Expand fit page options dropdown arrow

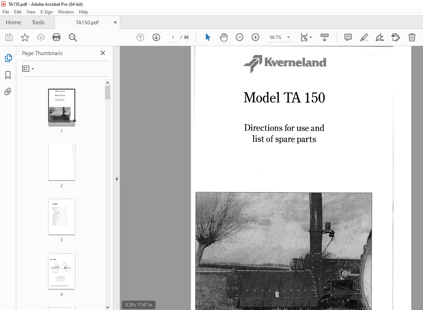coord(311,37)
